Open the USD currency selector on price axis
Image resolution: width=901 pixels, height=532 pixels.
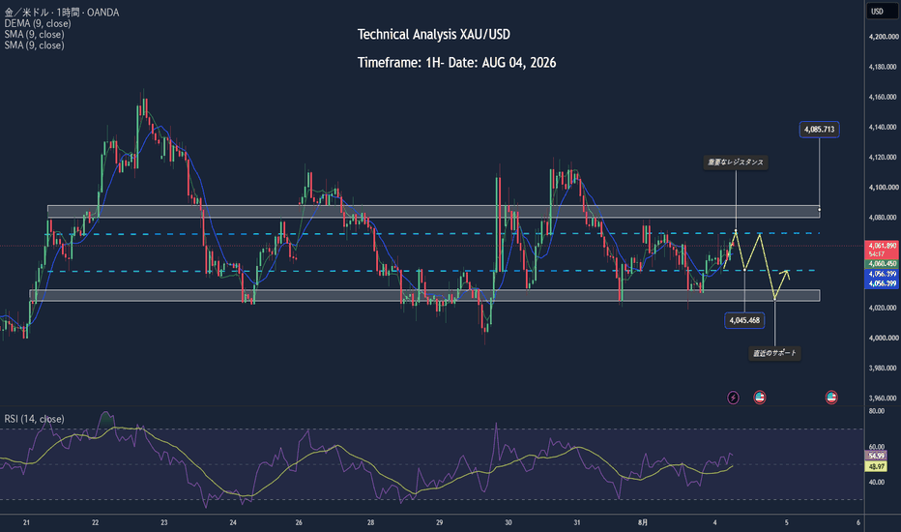point(881,12)
